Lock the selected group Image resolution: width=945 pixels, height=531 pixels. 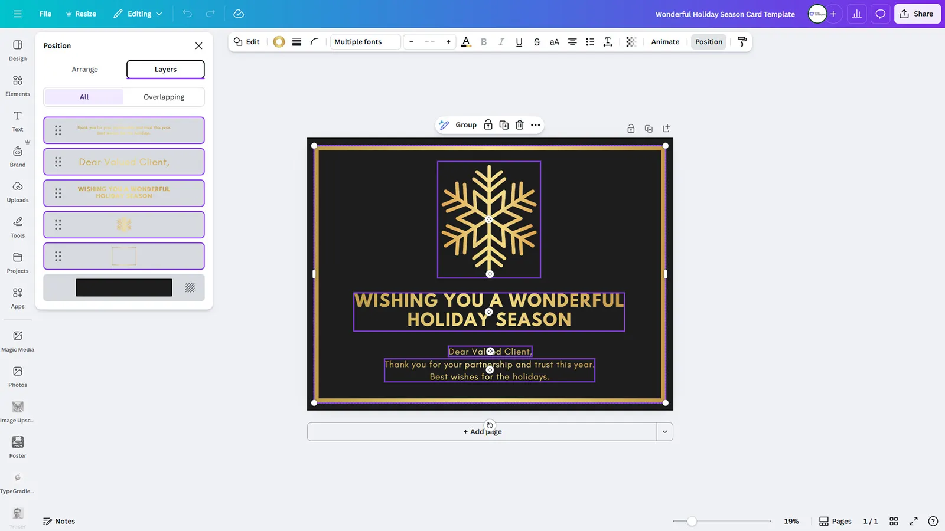(488, 124)
